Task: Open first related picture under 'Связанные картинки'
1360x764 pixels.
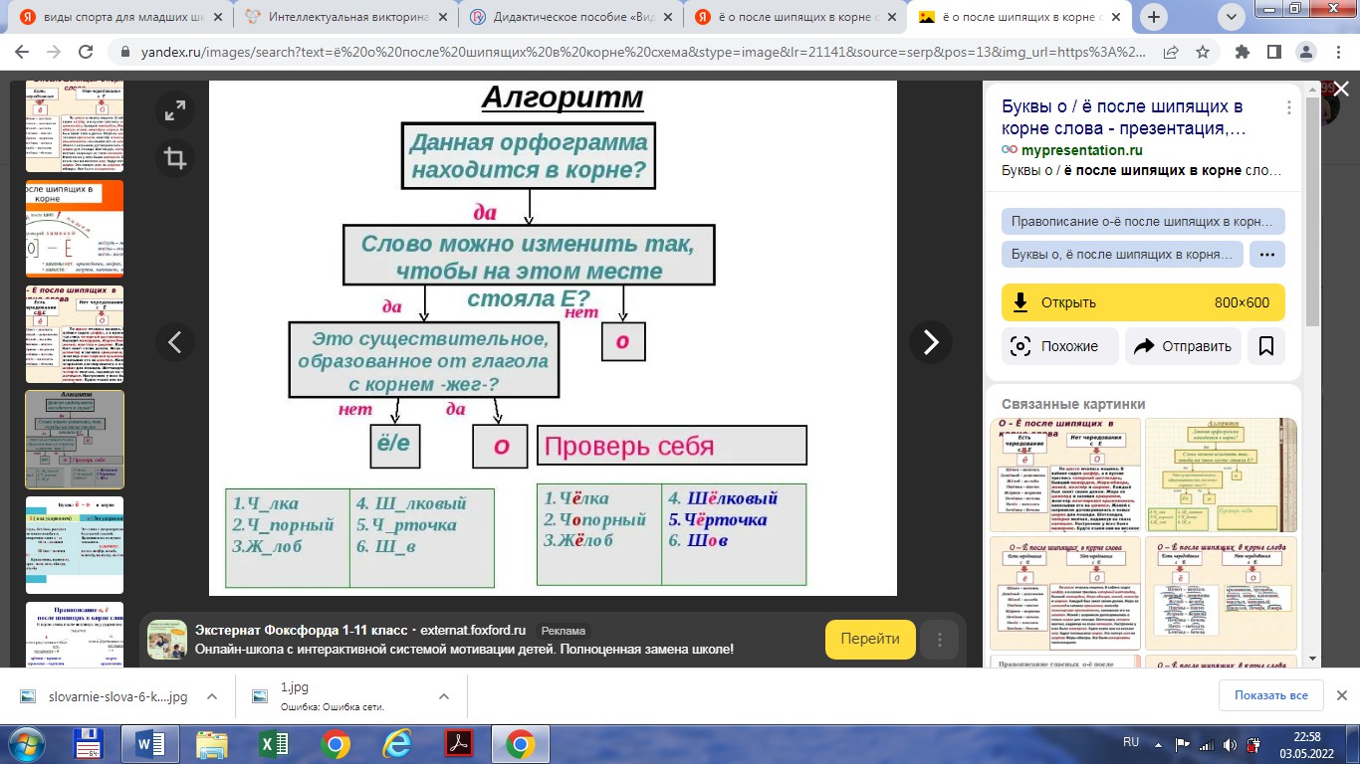Action: [x=1064, y=475]
